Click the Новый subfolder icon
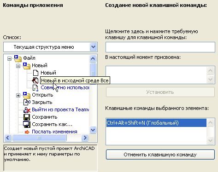 point(27,66)
